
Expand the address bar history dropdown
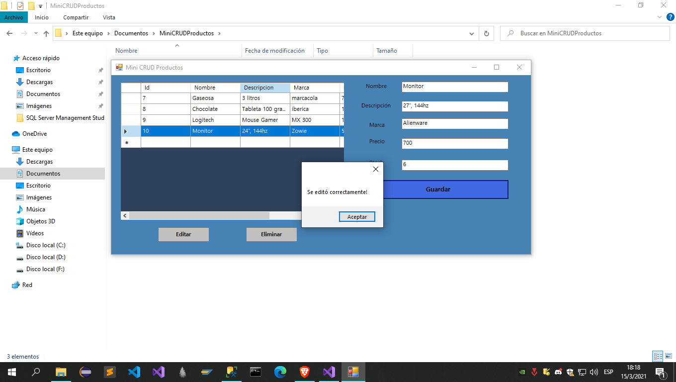click(x=471, y=33)
